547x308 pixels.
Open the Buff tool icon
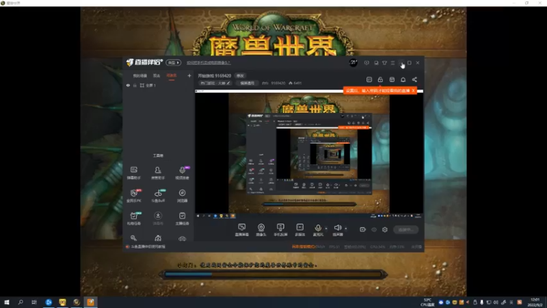point(158,196)
